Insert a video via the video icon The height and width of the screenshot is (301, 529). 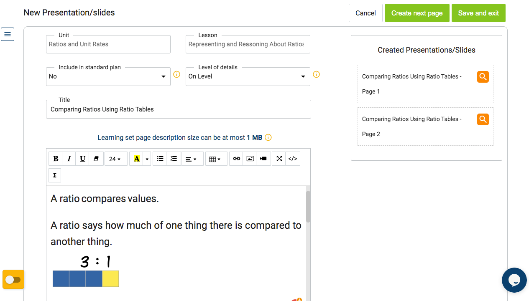[263, 159]
